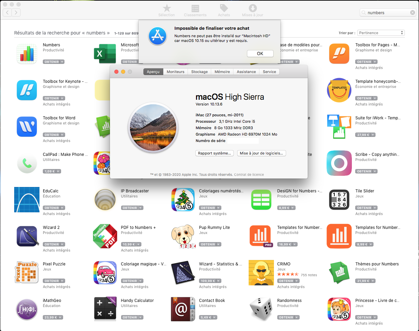Open the Toolbox for Word icon
419x331 pixels.
click(x=27, y=127)
